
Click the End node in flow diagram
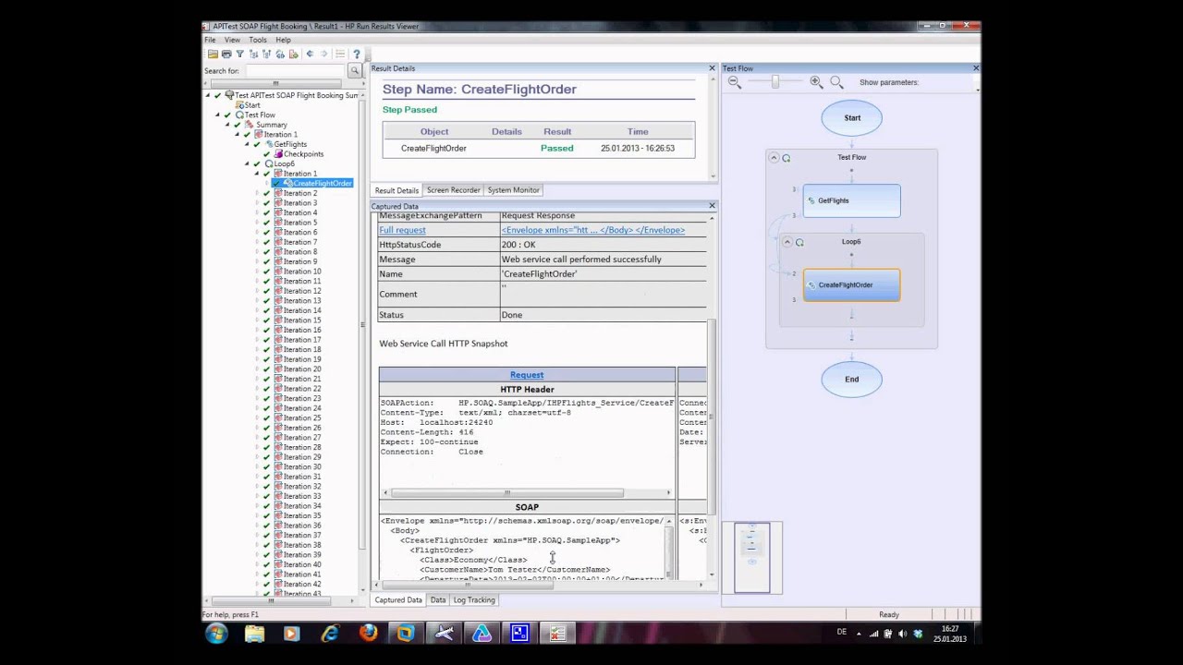[852, 379]
